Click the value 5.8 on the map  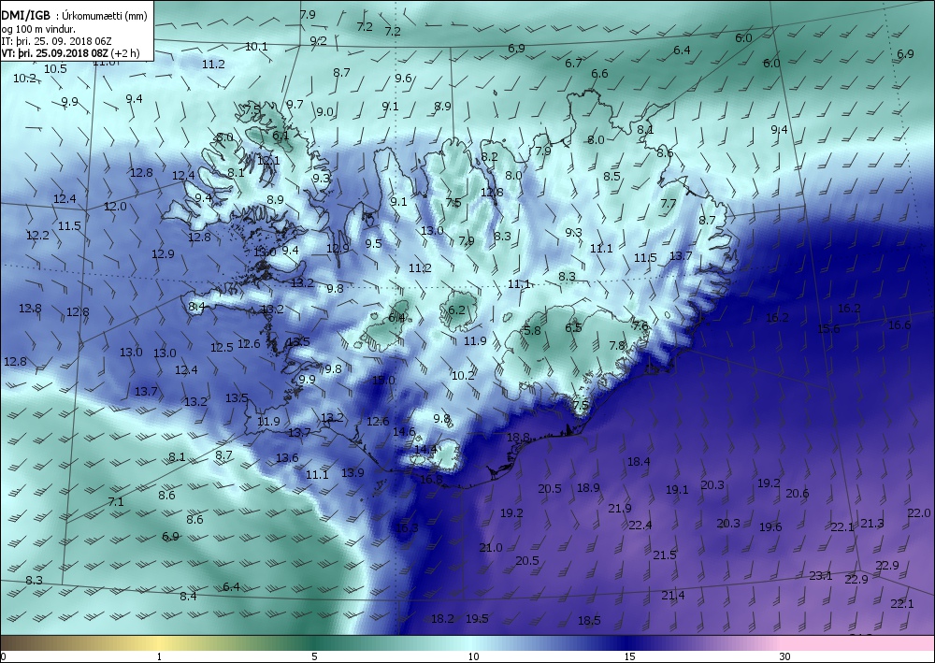coord(532,330)
